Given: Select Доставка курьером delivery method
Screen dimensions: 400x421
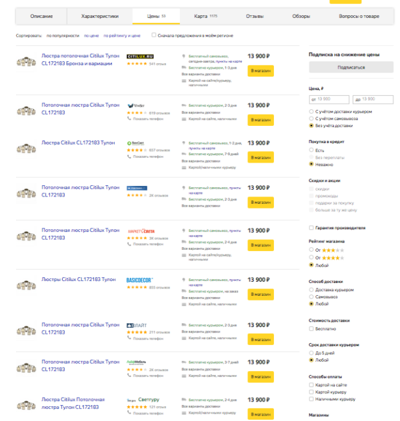Looking at the screenshot, I should pyautogui.click(x=311, y=290).
